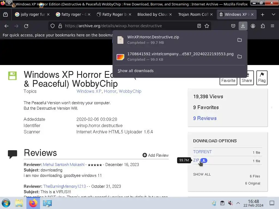279x209 pixels.
Task: Open Firefox account icon
Action: tap(253, 26)
